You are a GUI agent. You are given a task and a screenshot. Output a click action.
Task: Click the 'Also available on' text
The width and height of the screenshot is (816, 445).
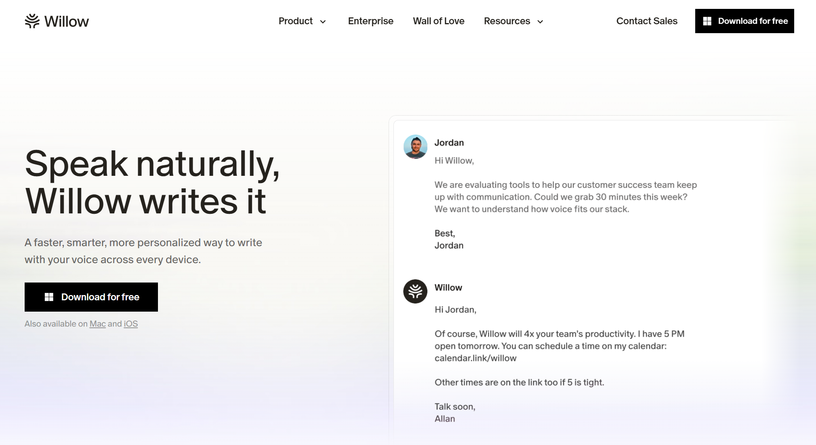coord(56,324)
